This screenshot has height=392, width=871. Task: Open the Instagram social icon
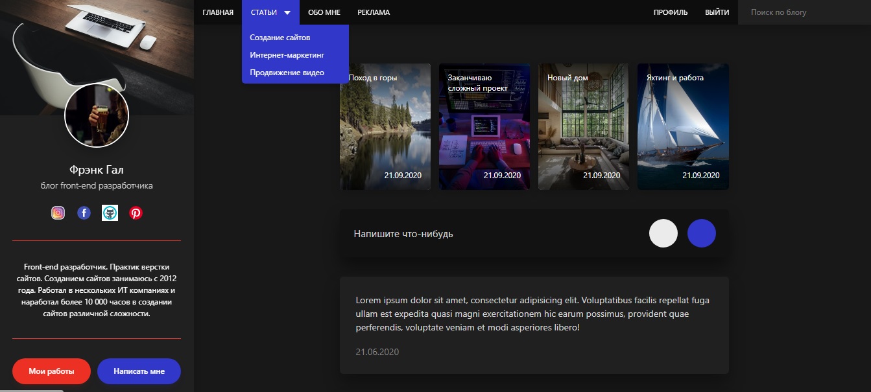[x=58, y=213]
